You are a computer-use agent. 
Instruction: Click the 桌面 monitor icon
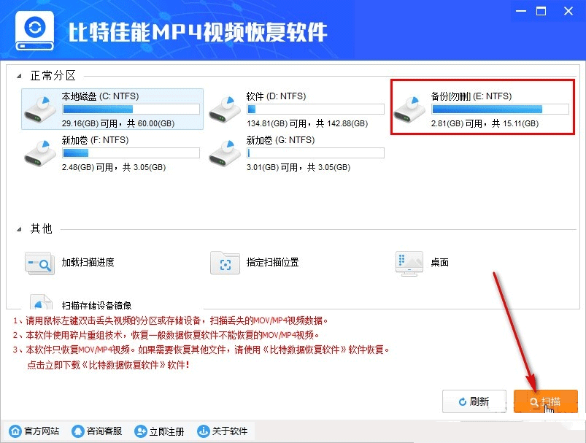409,263
